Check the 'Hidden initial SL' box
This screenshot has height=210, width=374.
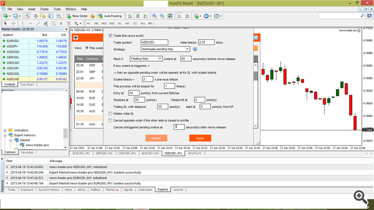[110, 113]
